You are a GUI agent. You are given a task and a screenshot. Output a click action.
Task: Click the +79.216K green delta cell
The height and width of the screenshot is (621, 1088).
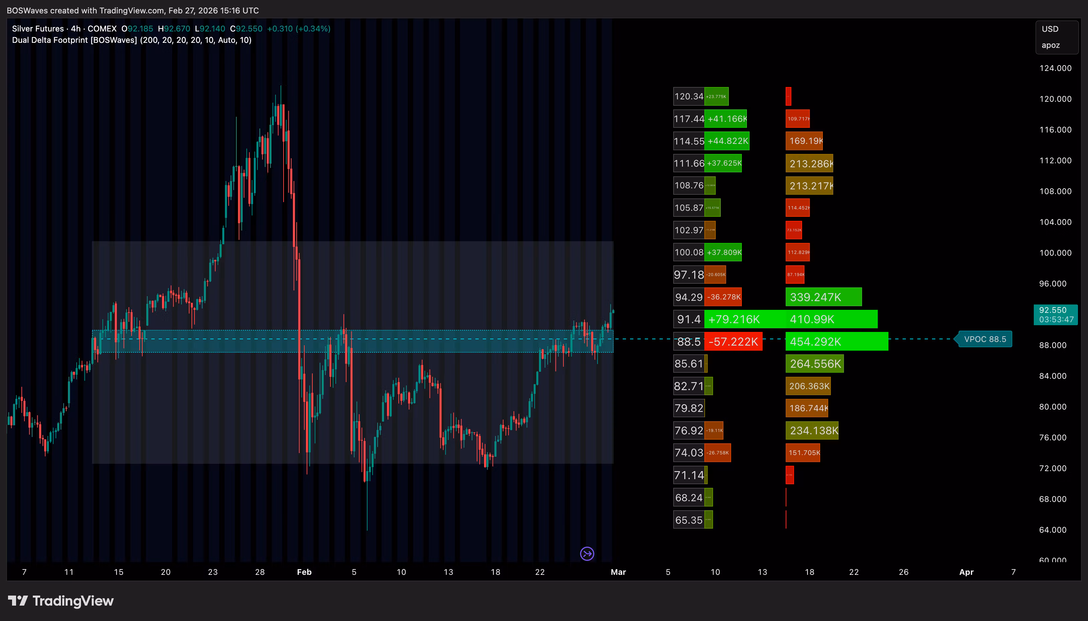click(734, 320)
